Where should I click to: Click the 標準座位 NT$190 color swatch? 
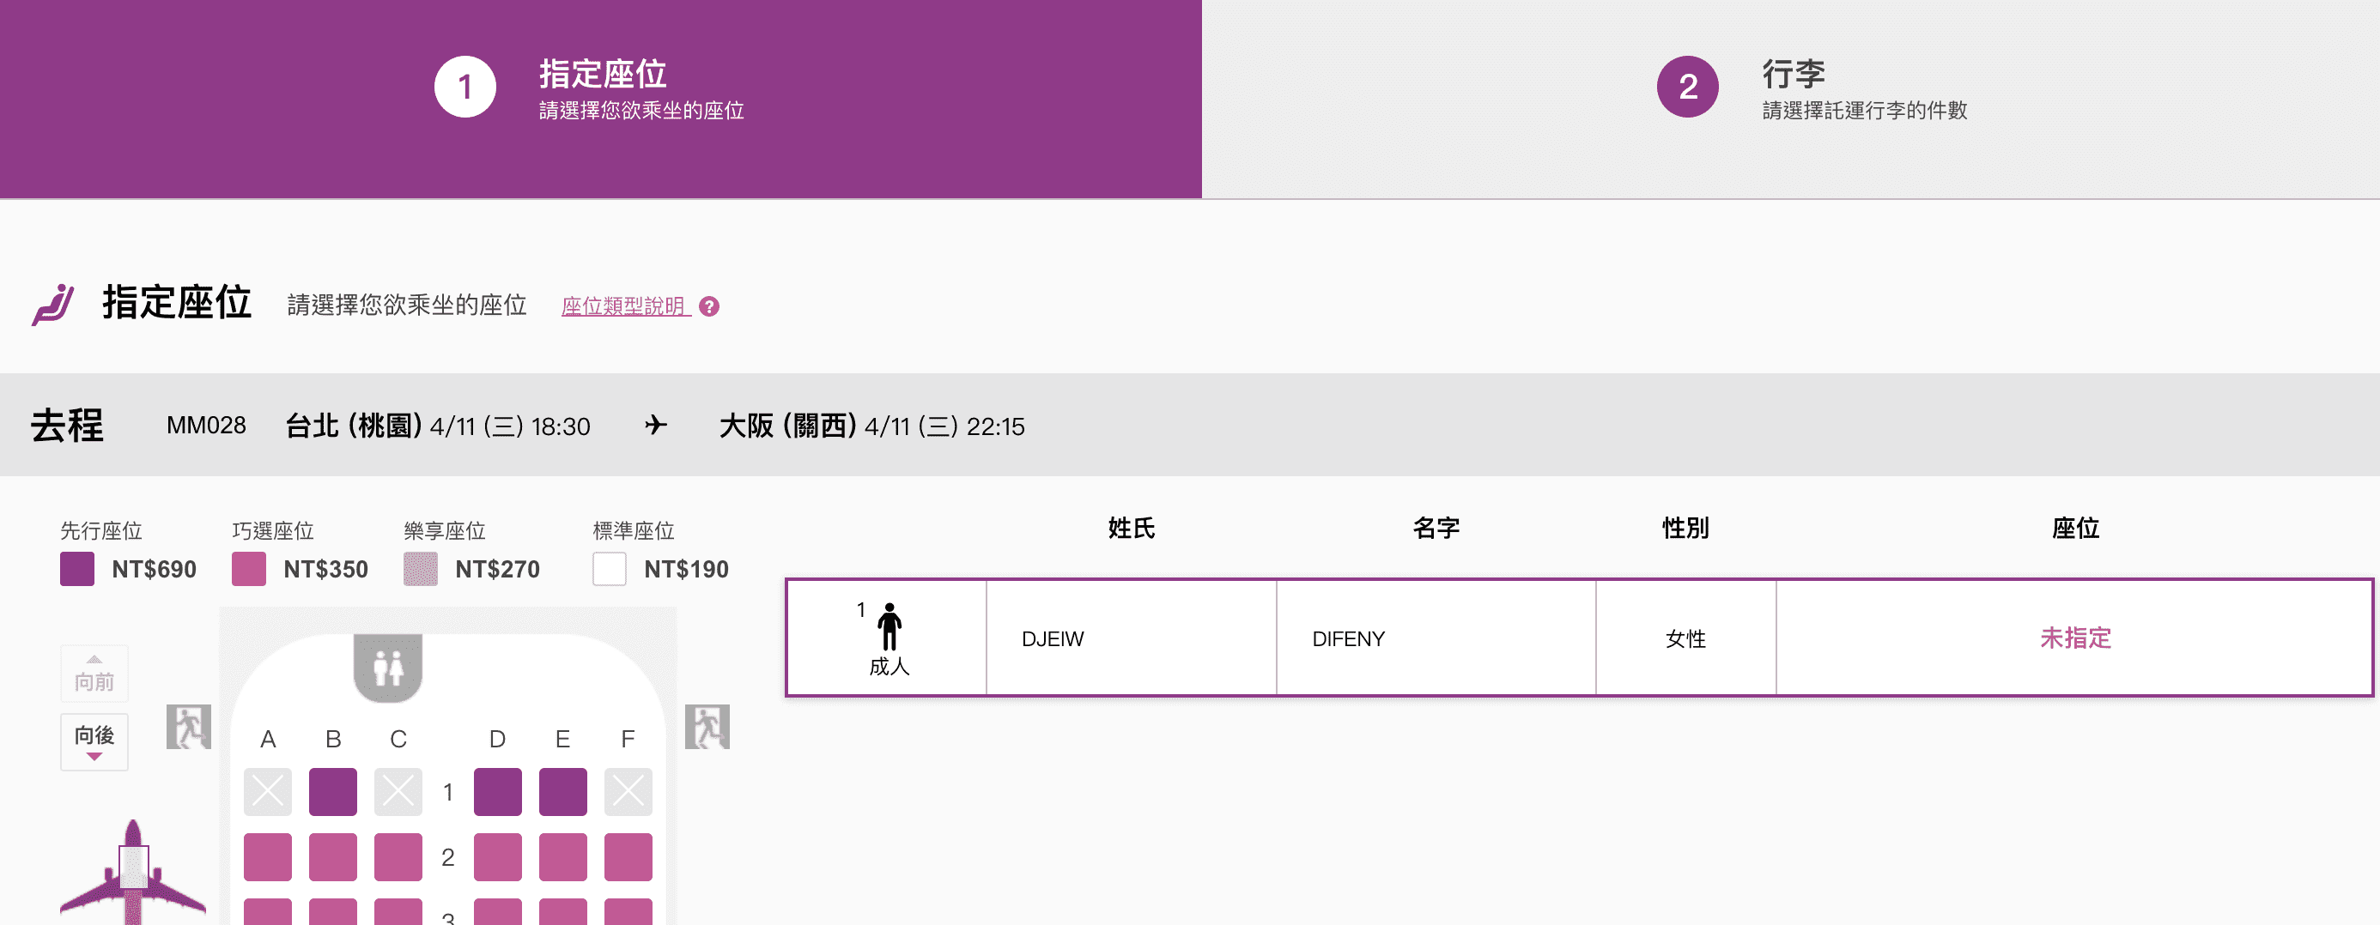(x=609, y=569)
